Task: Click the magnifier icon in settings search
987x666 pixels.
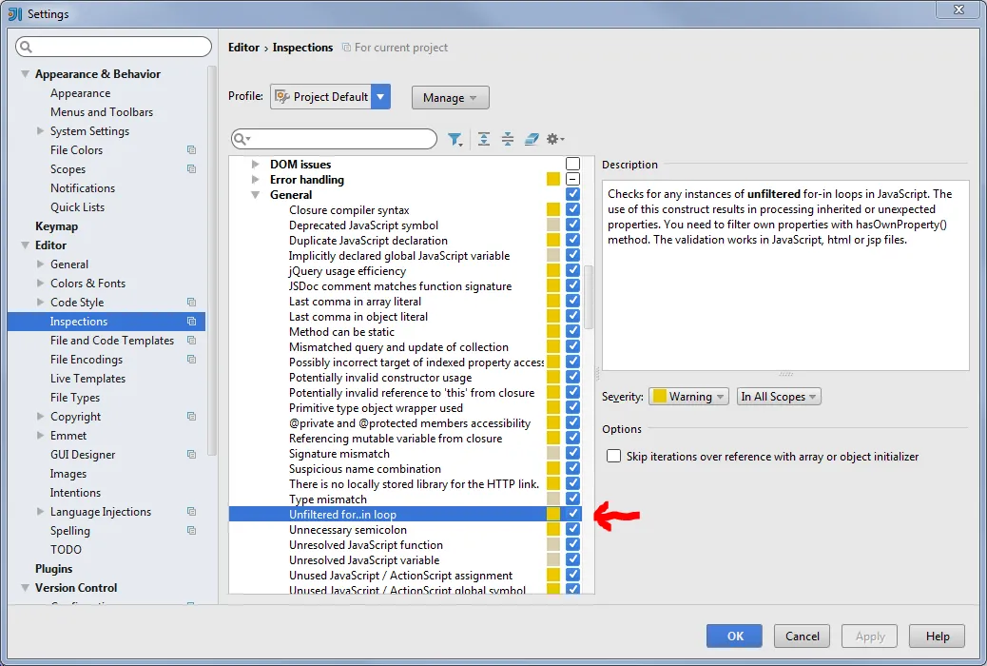Action: tap(26, 47)
